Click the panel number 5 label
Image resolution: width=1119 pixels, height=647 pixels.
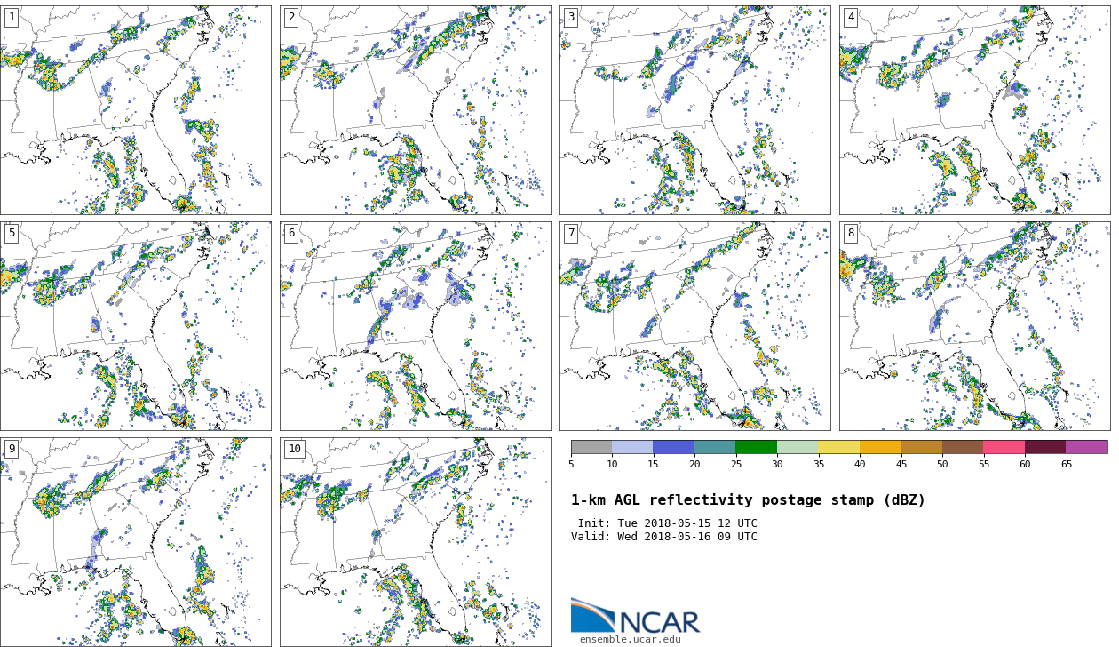pos(12,233)
